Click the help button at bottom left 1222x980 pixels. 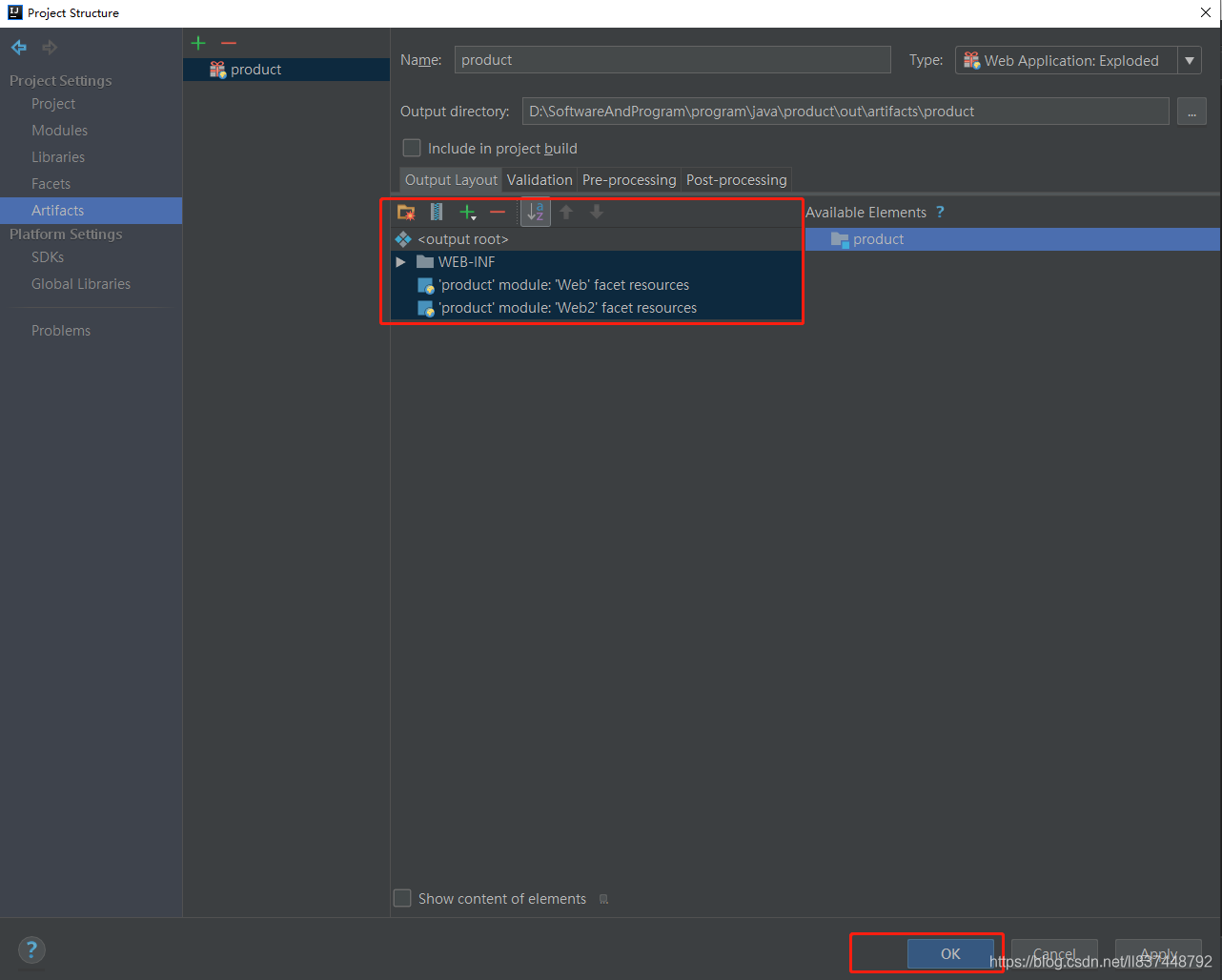coord(31,949)
